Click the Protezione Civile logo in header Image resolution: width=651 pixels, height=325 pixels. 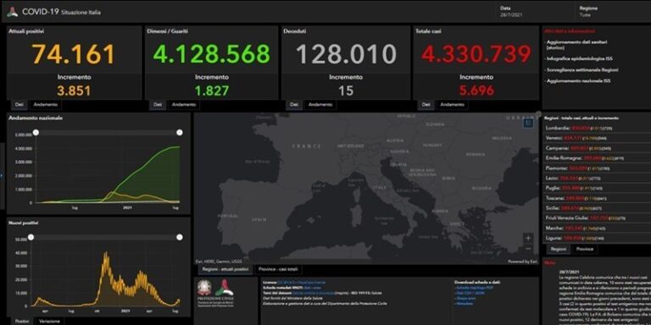point(12,12)
